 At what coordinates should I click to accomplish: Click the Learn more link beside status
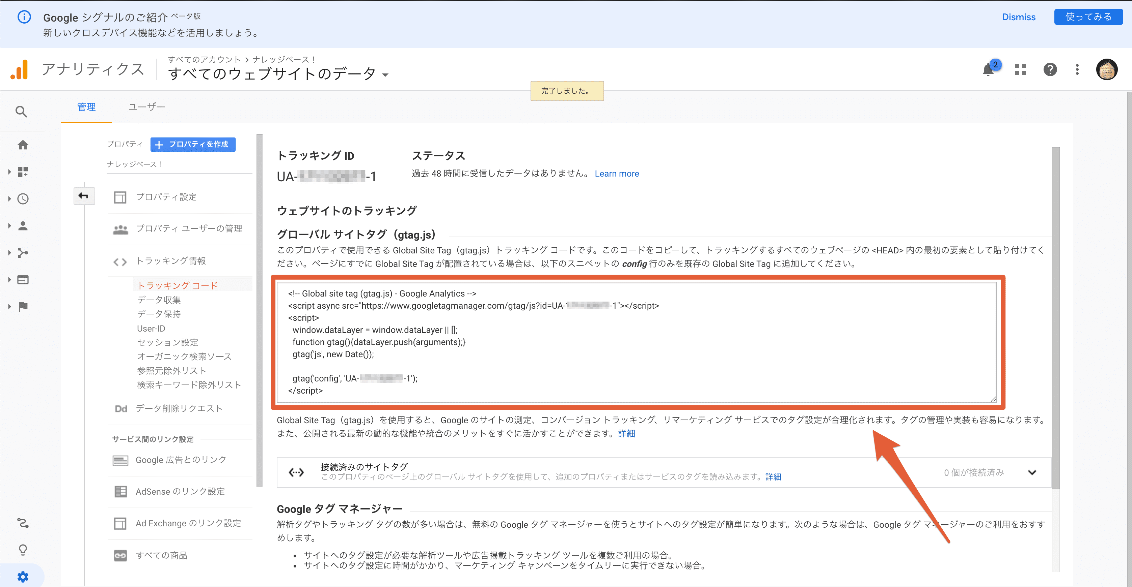(x=617, y=174)
